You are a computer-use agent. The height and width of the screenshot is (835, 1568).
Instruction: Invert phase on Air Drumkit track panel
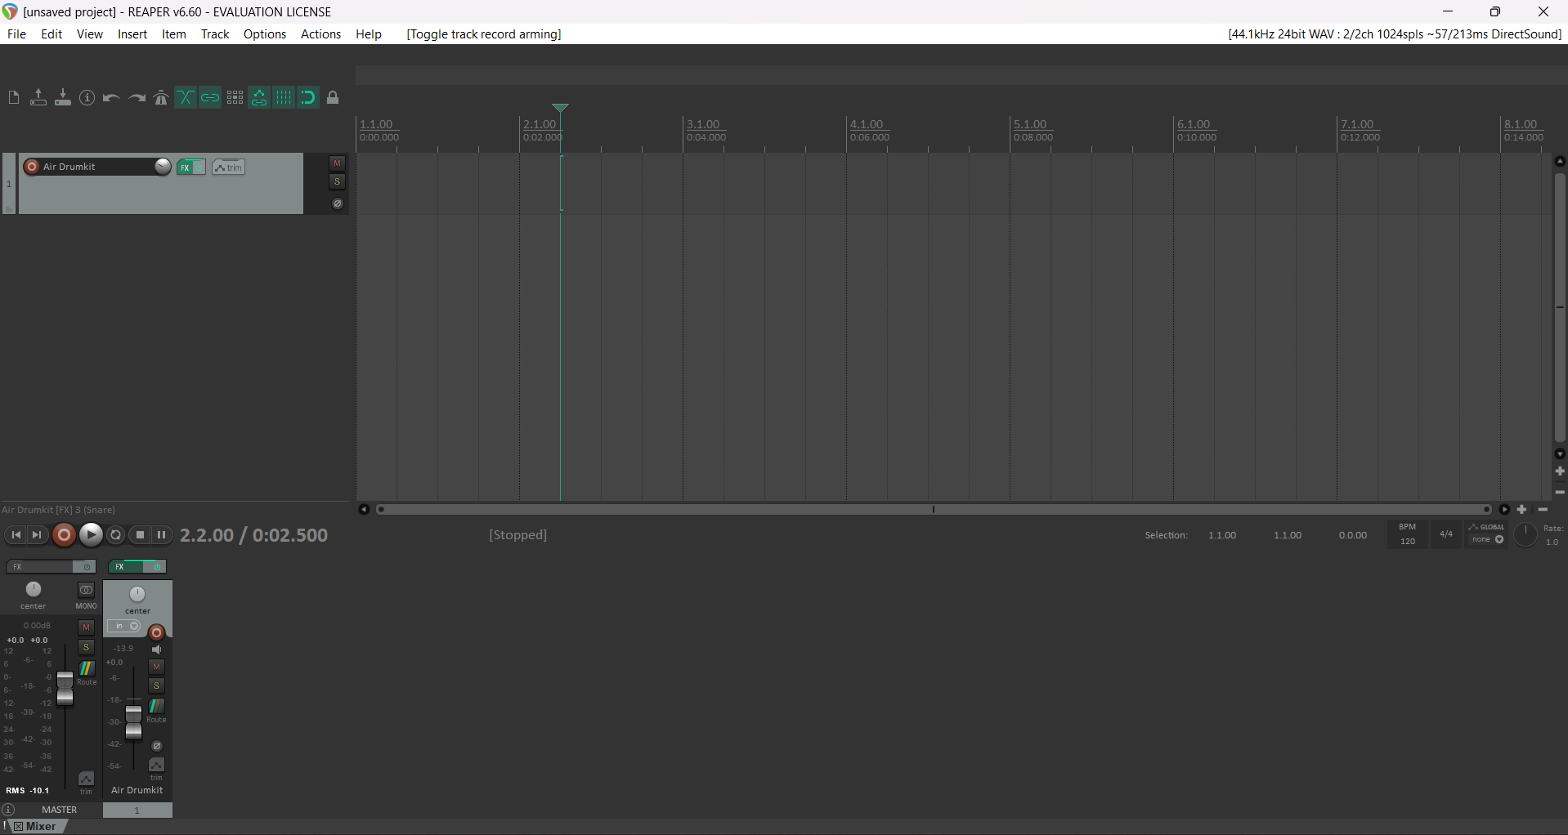337,203
